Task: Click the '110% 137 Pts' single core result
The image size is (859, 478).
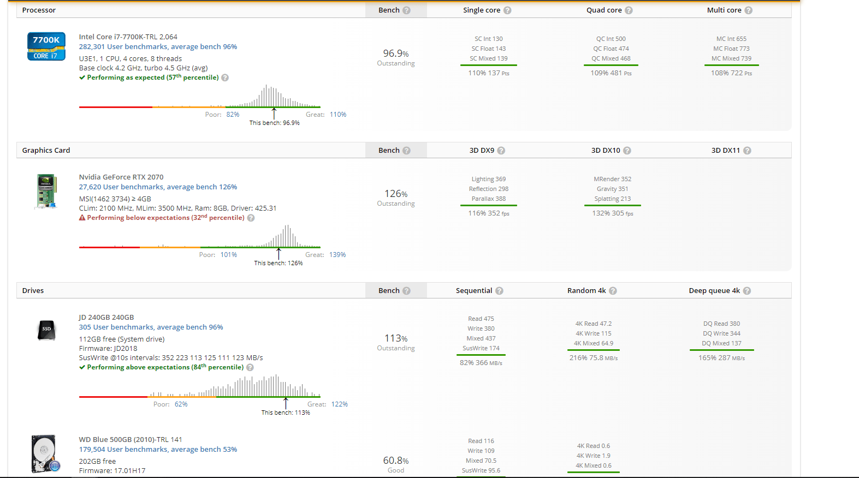Action: 489,73
